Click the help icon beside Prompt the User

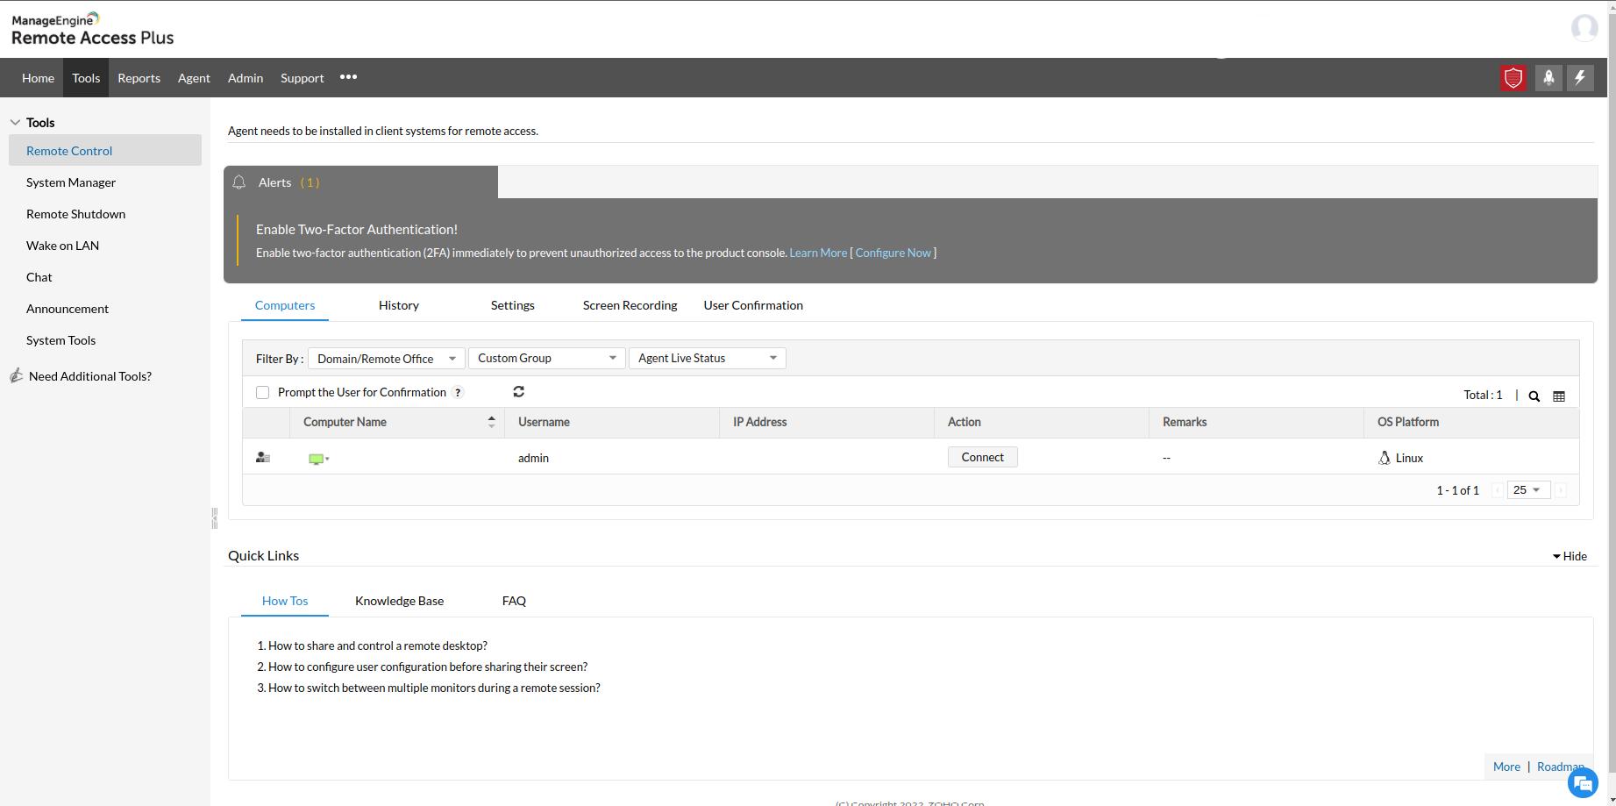coord(458,393)
